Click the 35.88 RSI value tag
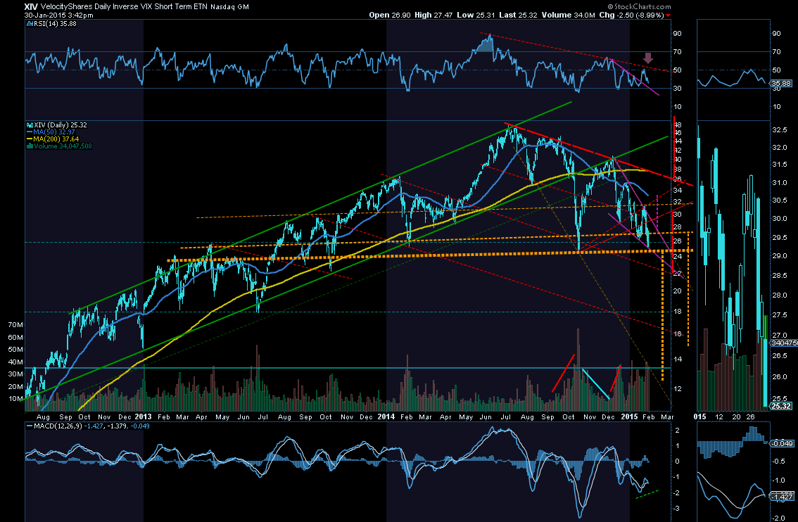This screenshot has height=522, width=798. 782,84
